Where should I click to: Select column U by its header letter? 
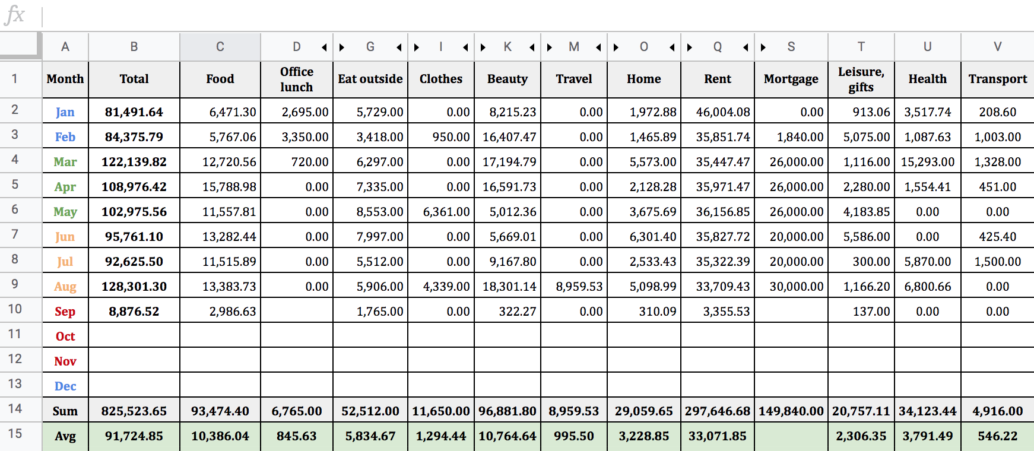928,47
